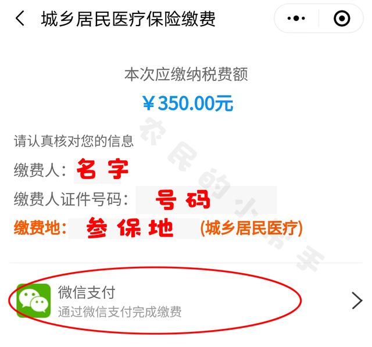Tap the 缴费人证件号码 label
The height and width of the screenshot is (347, 372).
(71, 199)
